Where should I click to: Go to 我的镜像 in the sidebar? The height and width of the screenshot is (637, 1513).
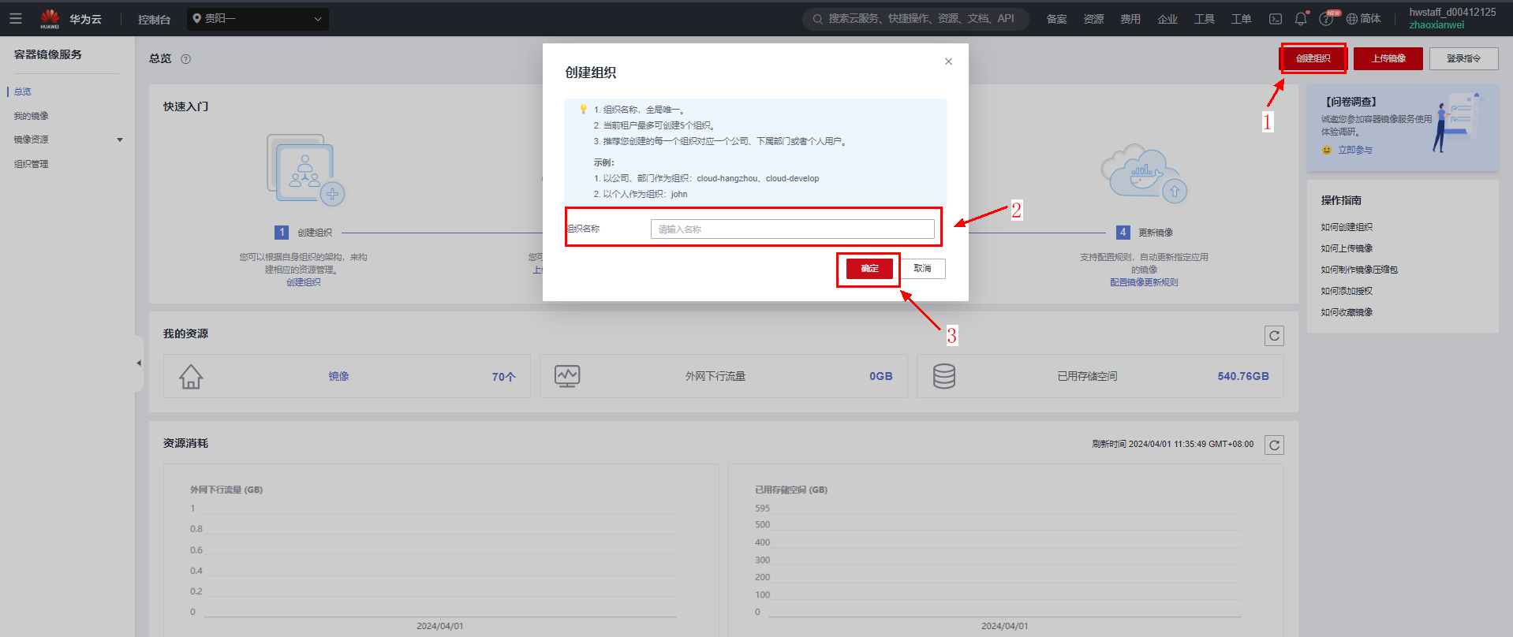coord(32,116)
